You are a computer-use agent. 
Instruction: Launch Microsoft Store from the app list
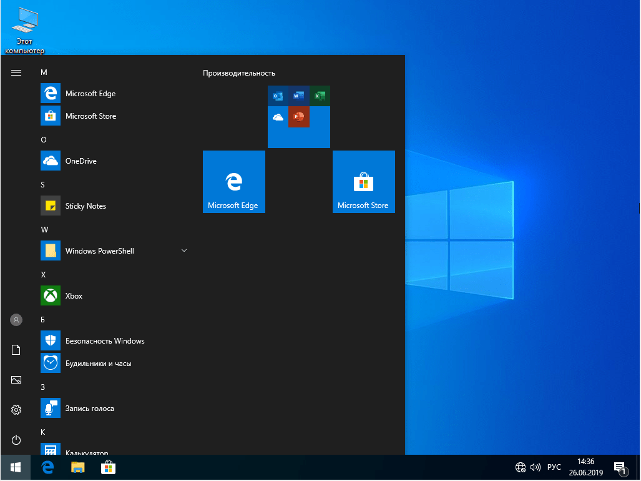pos(90,116)
